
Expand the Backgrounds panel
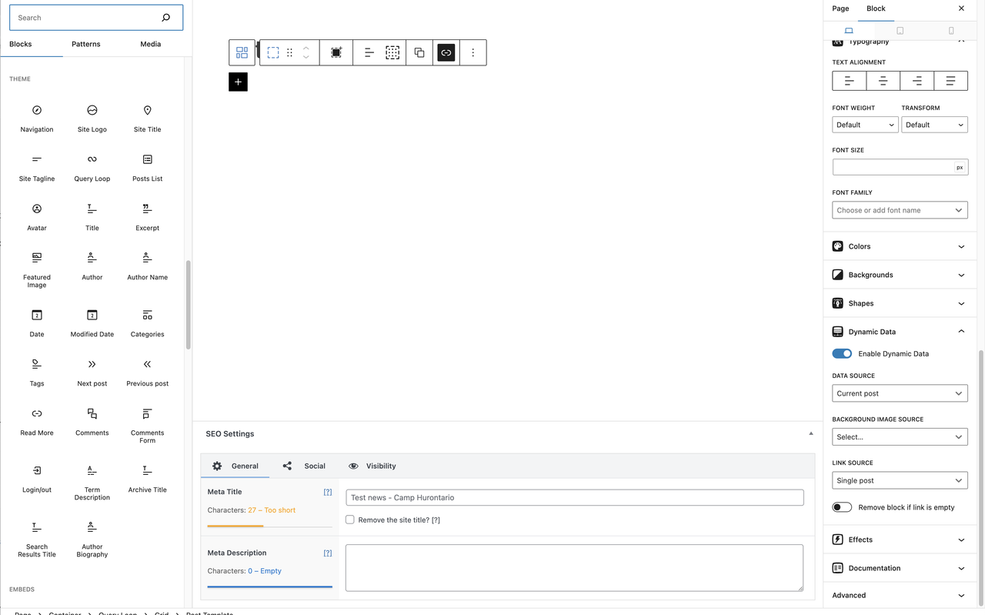point(900,275)
